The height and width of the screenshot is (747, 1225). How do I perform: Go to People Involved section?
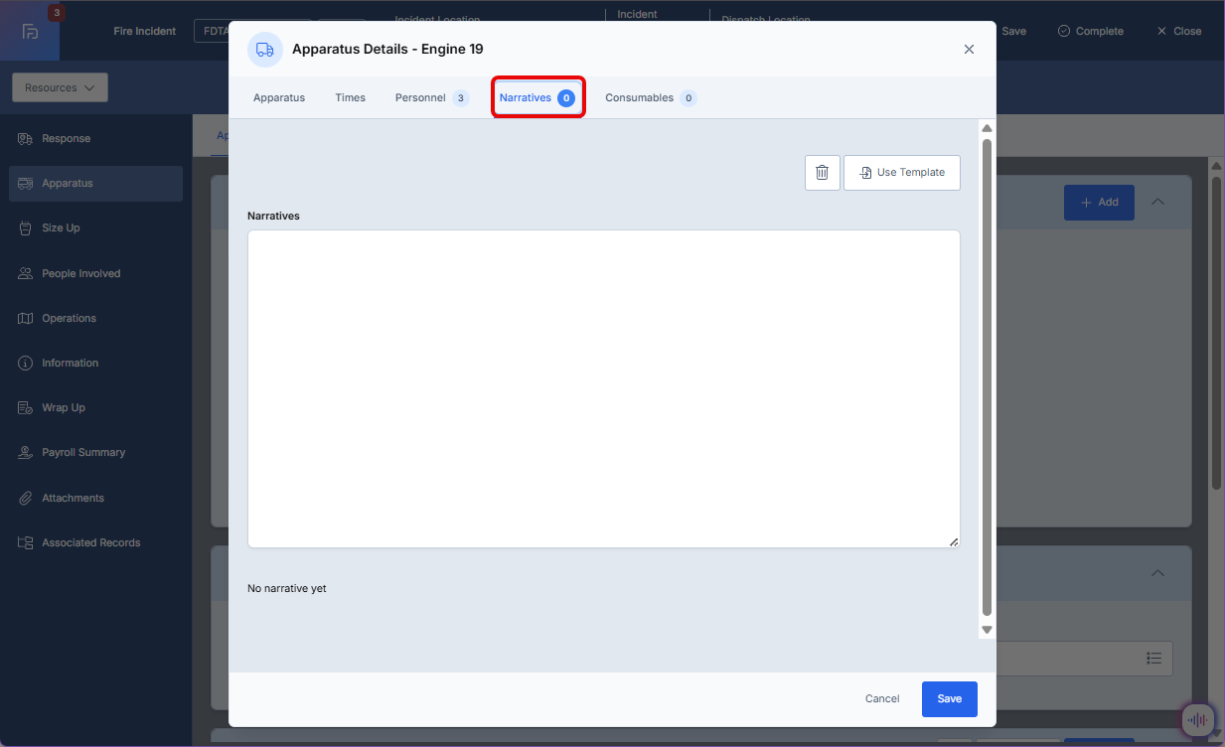click(95, 273)
